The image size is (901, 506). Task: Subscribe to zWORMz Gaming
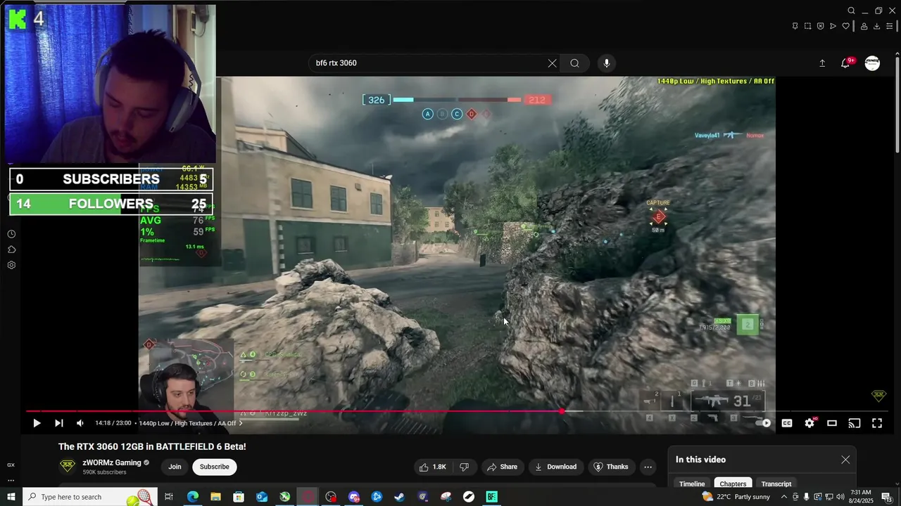point(215,467)
